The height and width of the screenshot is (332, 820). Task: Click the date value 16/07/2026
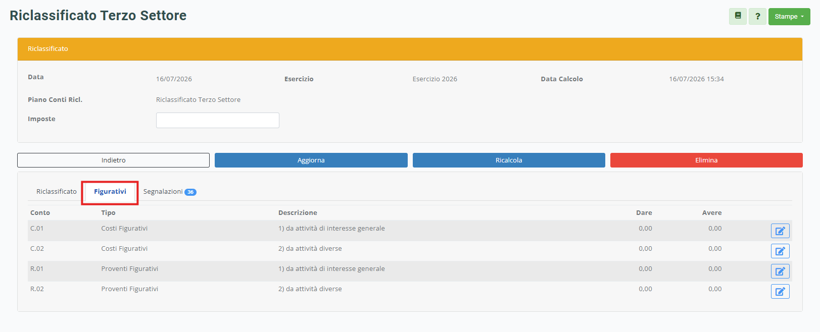coord(174,79)
